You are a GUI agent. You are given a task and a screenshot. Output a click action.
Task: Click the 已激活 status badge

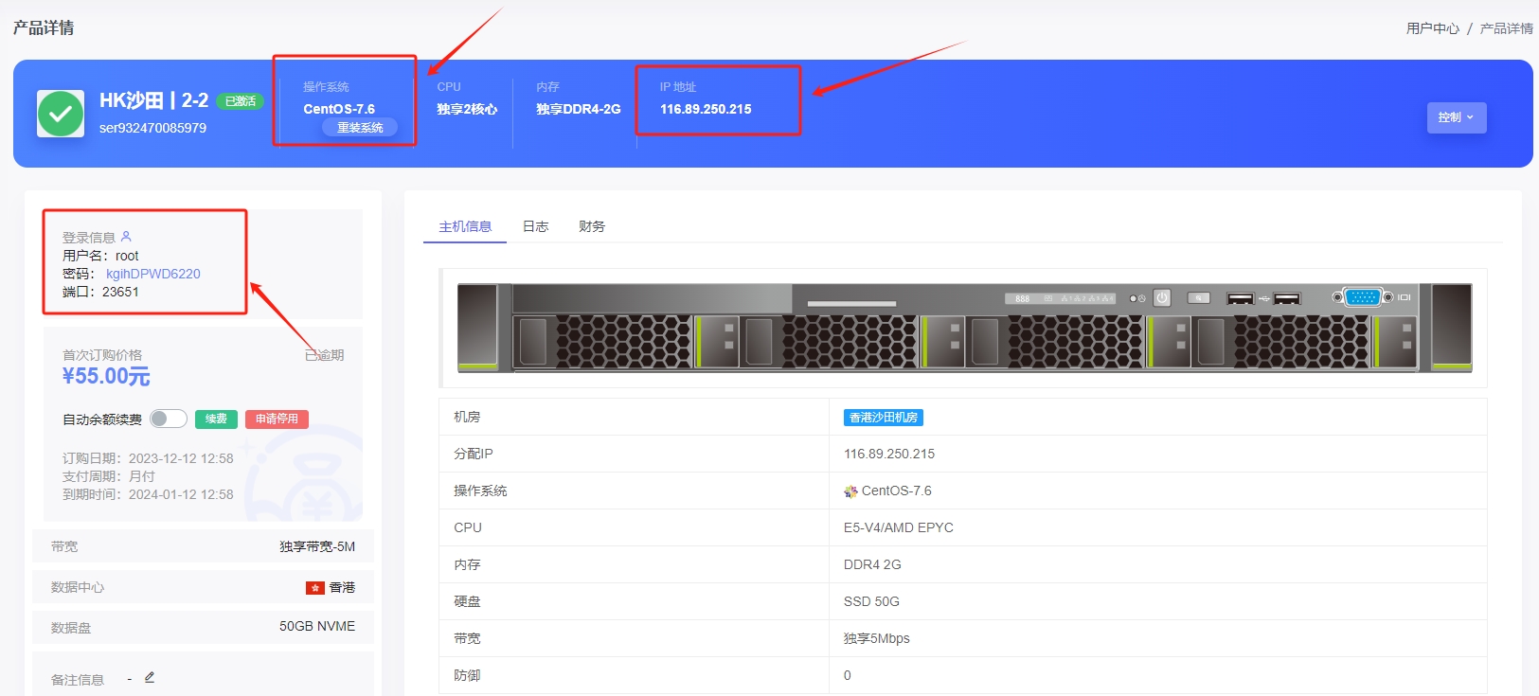point(241,101)
